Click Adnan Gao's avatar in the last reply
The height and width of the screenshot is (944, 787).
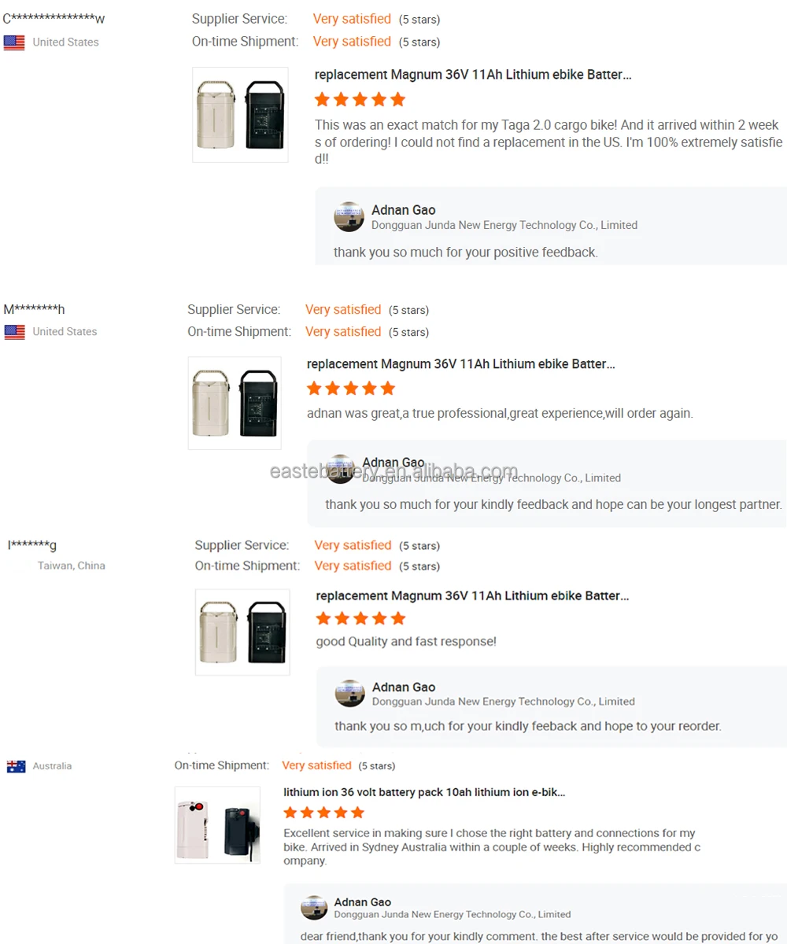[314, 908]
